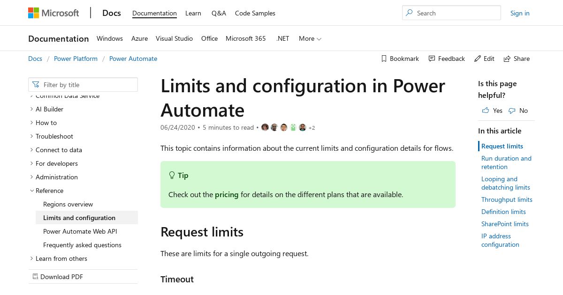Go to Windows documentation
563x295 pixels.
point(110,38)
